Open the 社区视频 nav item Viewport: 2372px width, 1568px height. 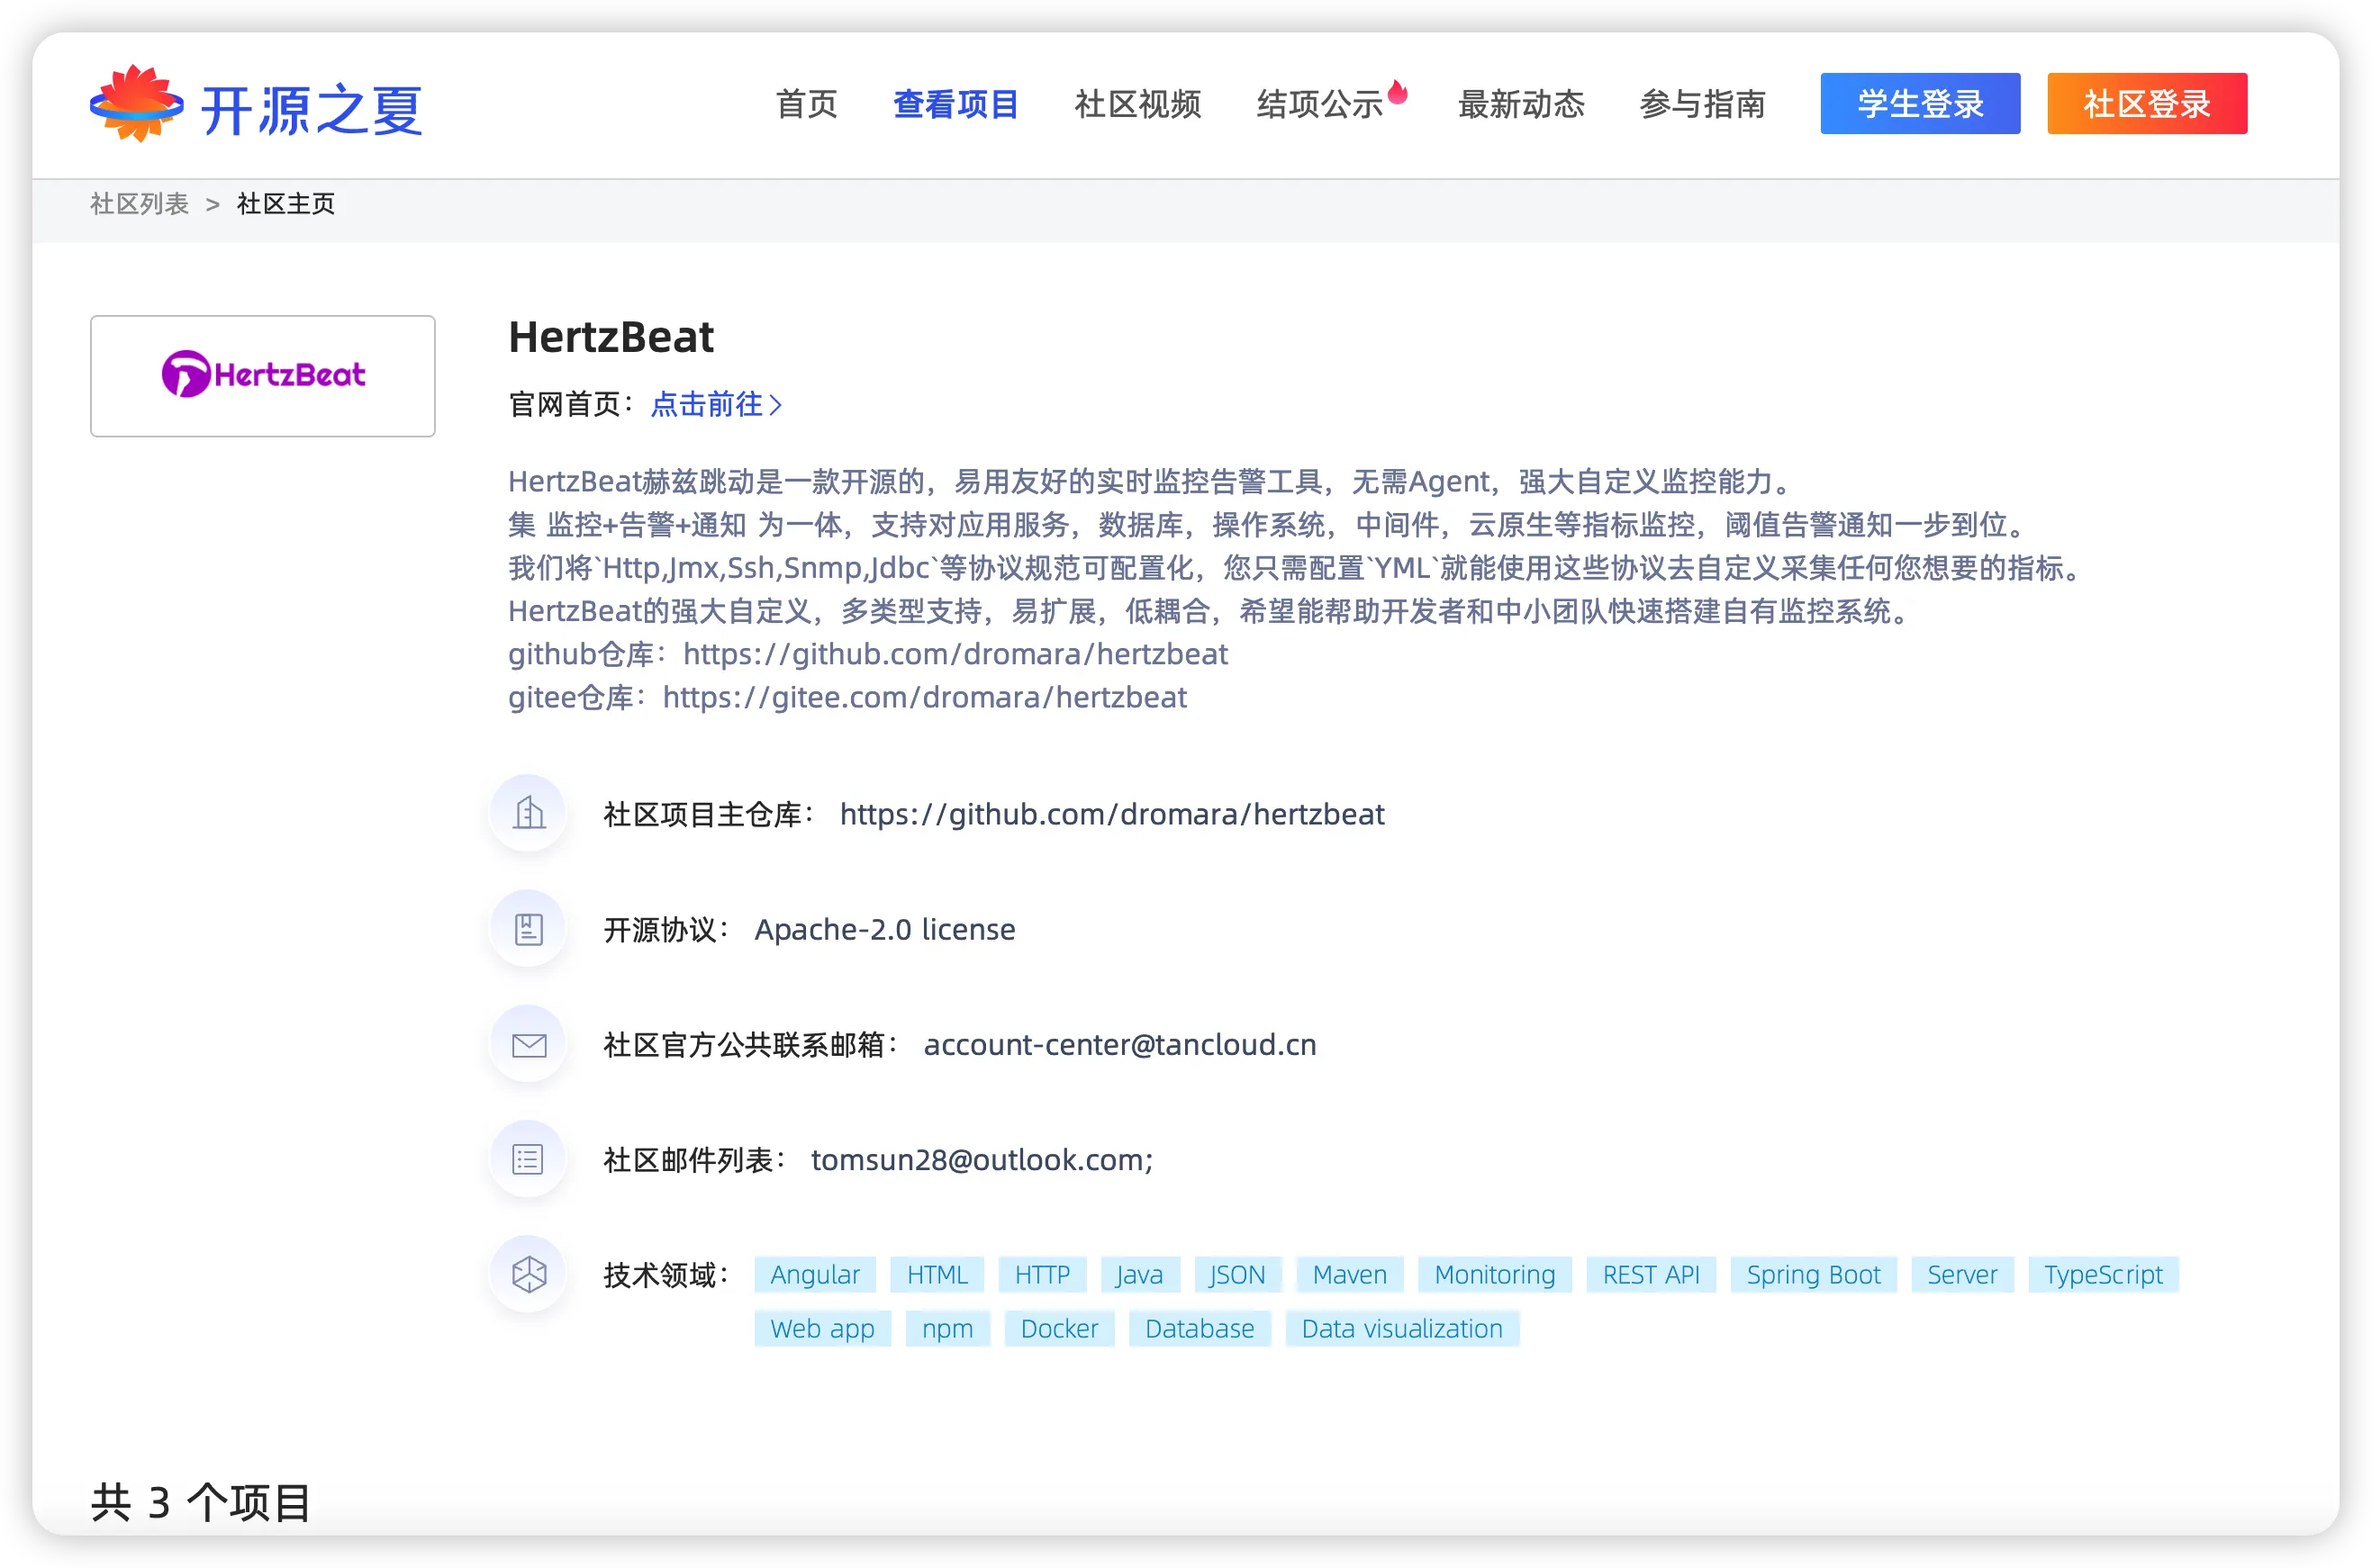[1137, 104]
